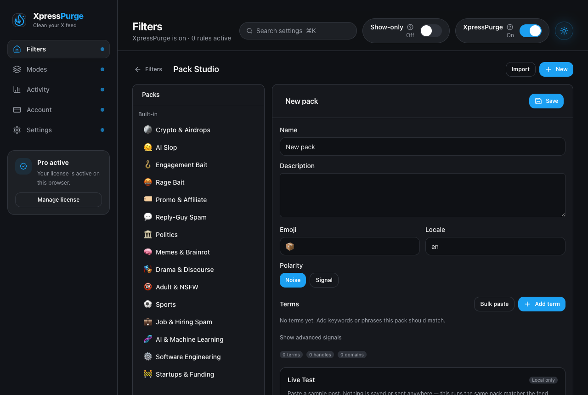The height and width of the screenshot is (395, 588).
Task: Click the Drama & Discourse masks emoji
Action: [x=148, y=270]
